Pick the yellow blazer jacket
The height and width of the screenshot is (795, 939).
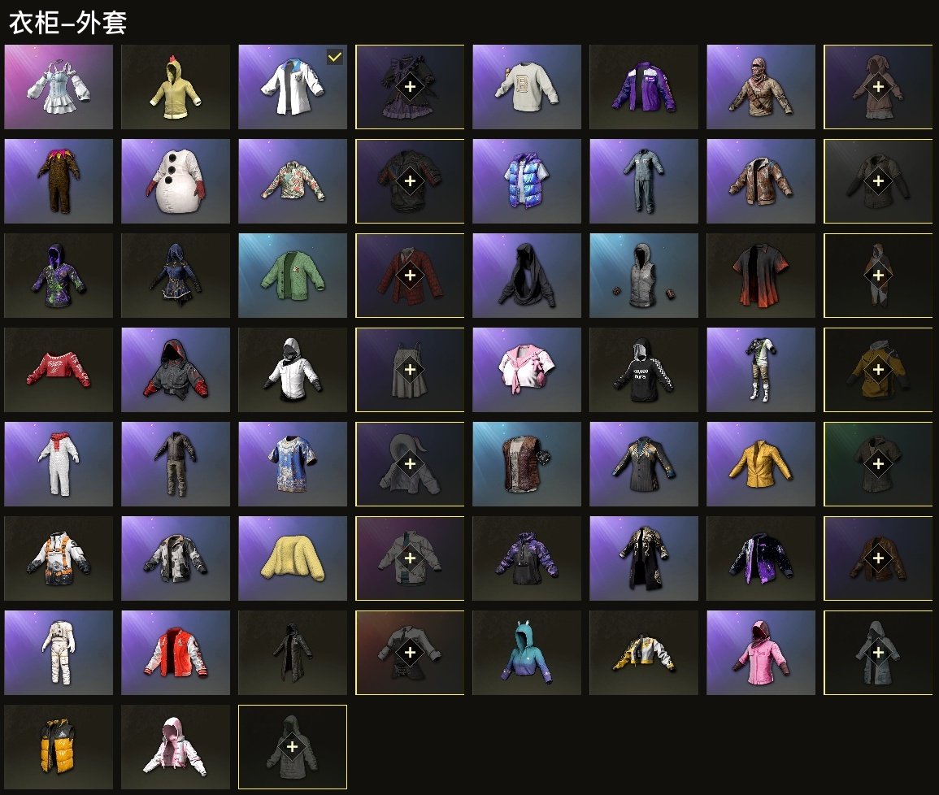[x=760, y=464]
